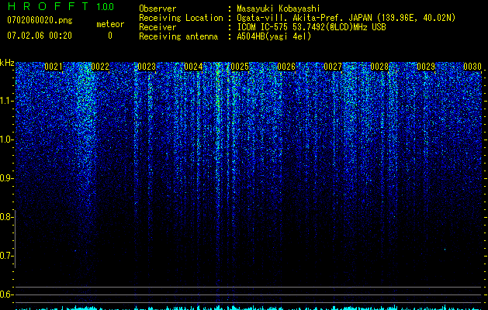Click the 0028 time marker
The width and height of the screenshot is (488, 310).
click(379, 67)
